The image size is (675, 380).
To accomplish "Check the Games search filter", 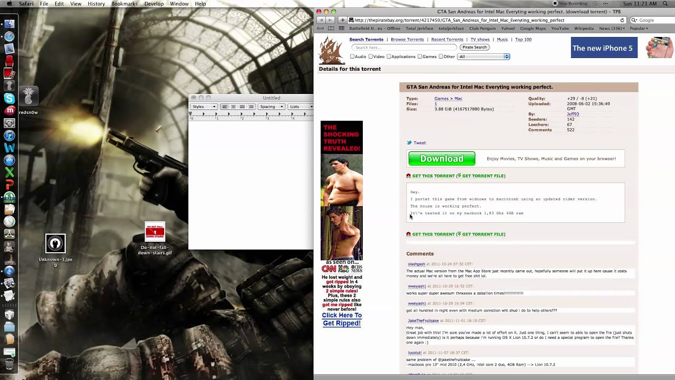I will pyautogui.click(x=420, y=56).
